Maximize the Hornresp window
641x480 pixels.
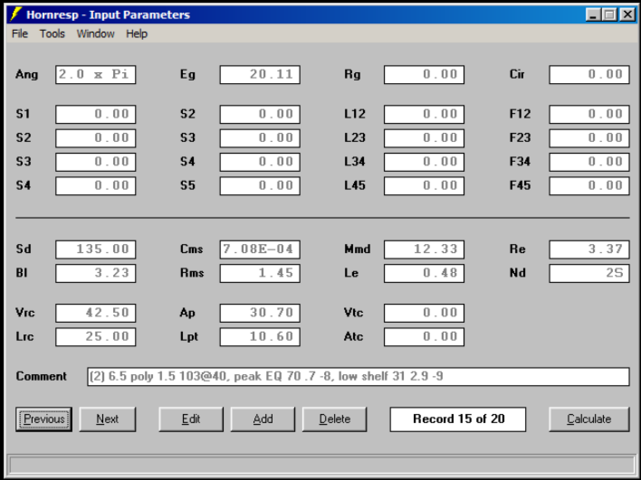[x=610, y=14]
